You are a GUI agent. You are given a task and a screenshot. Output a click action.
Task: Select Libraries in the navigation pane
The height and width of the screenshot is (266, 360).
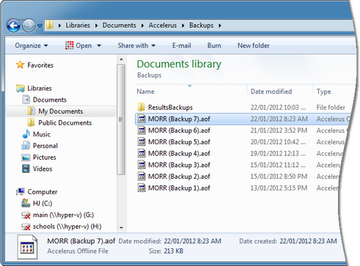[40, 88]
